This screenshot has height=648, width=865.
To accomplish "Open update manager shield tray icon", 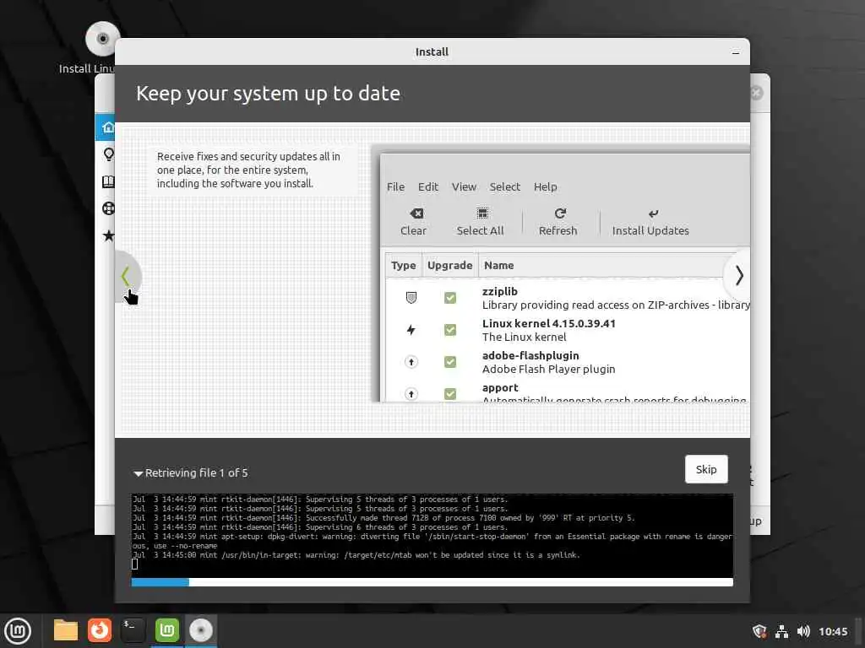I will [759, 631].
